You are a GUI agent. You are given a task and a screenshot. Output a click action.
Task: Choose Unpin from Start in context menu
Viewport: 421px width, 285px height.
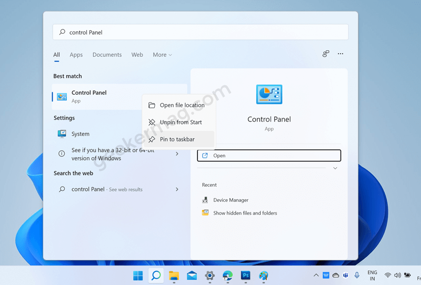179,122
